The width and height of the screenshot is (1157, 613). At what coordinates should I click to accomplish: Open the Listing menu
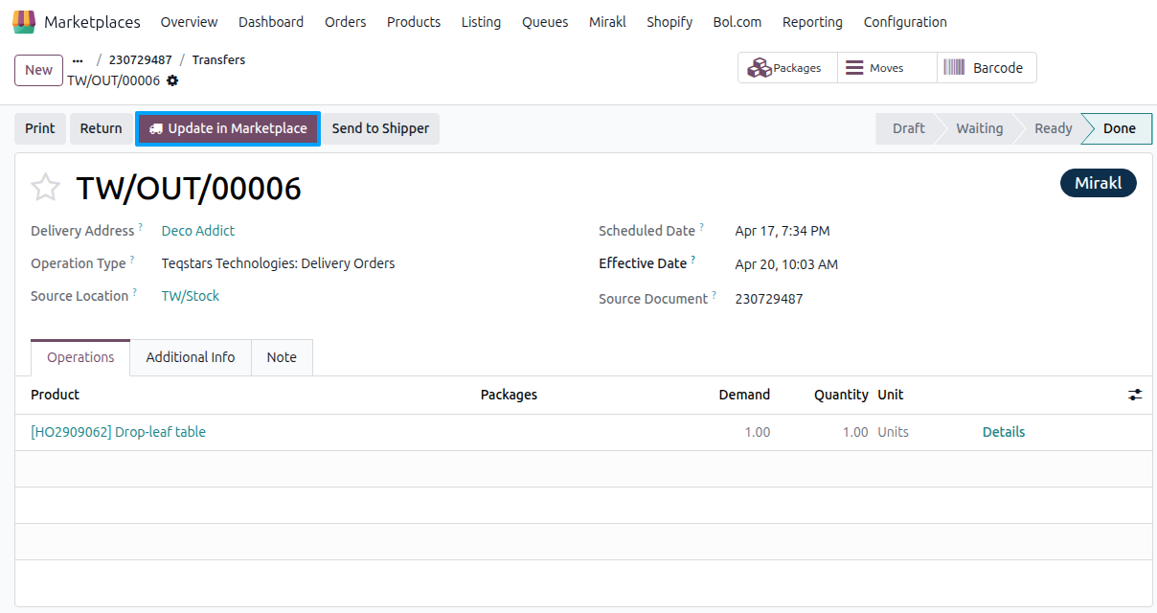coord(481,21)
